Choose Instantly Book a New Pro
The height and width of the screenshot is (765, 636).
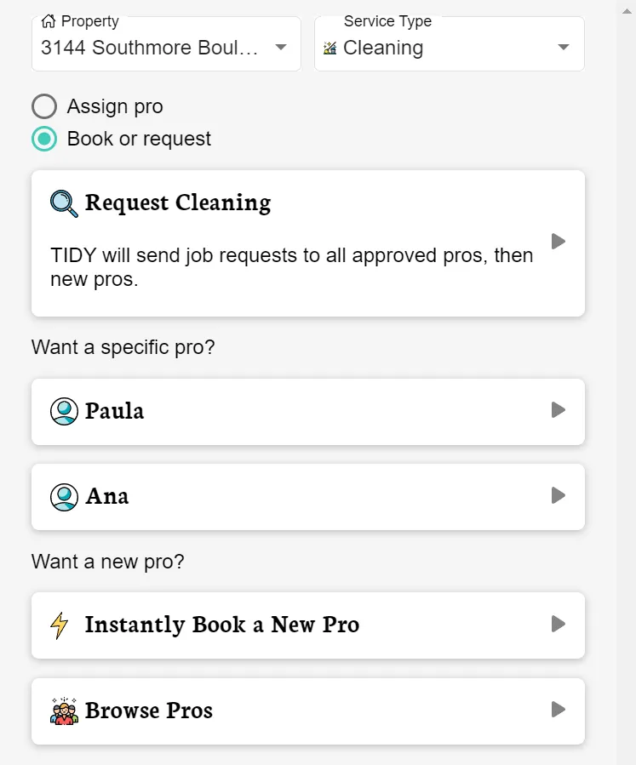221,625
